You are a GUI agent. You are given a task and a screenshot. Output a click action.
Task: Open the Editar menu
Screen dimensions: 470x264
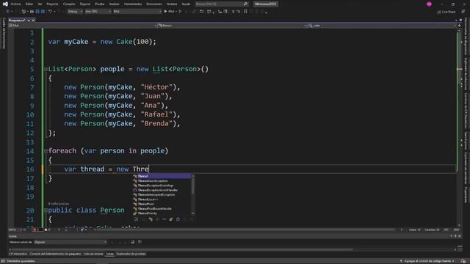click(29, 4)
